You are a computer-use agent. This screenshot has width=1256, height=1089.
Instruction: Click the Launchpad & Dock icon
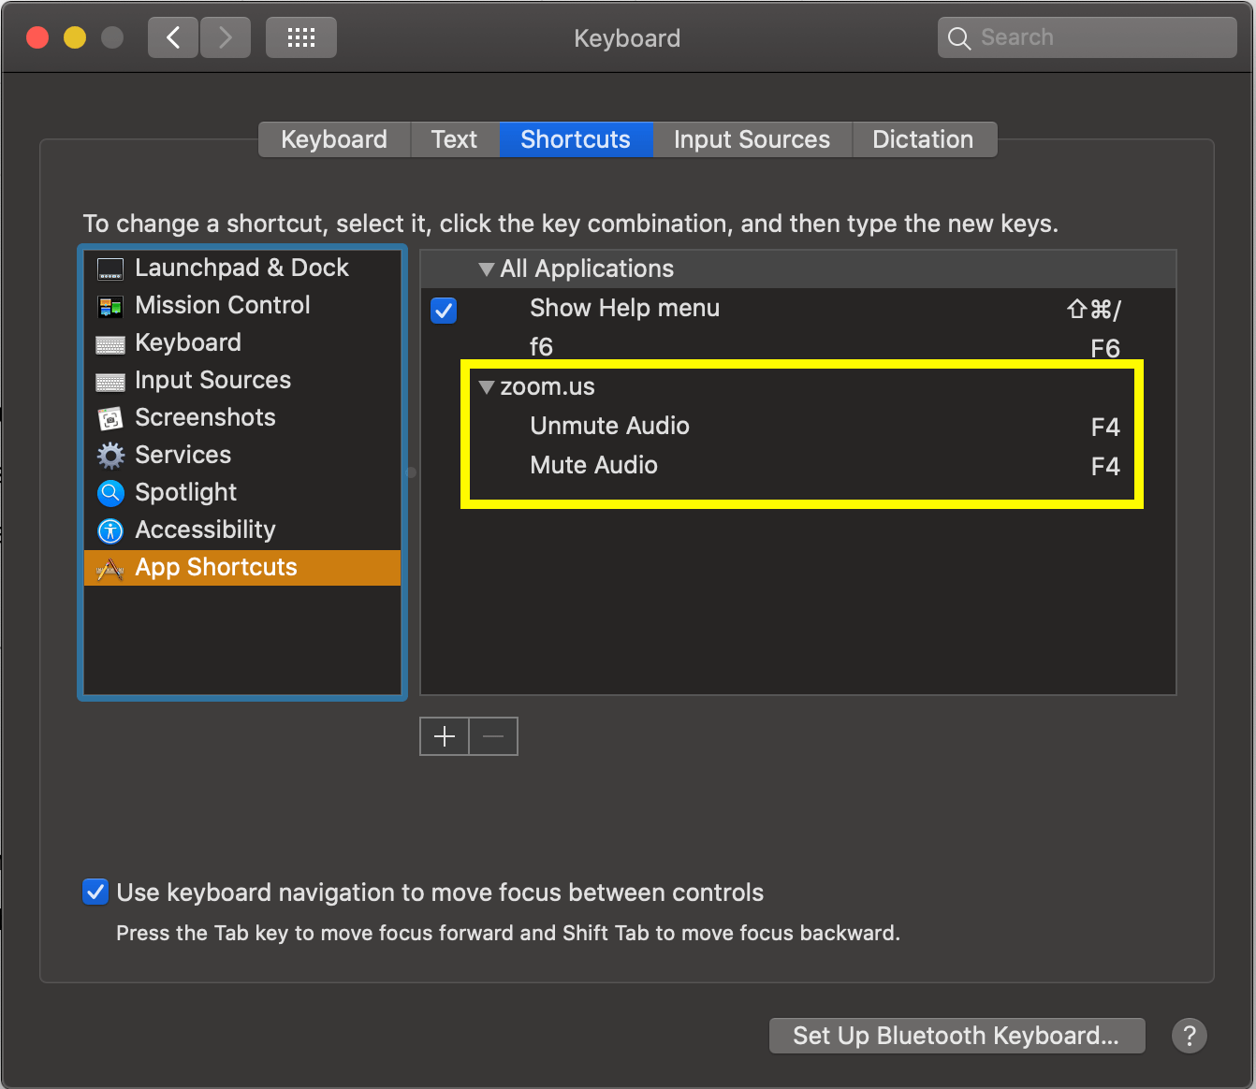pos(110,269)
